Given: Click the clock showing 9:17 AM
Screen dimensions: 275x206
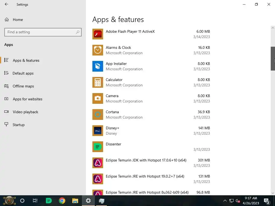Looking at the screenshot, I should pos(251,198).
